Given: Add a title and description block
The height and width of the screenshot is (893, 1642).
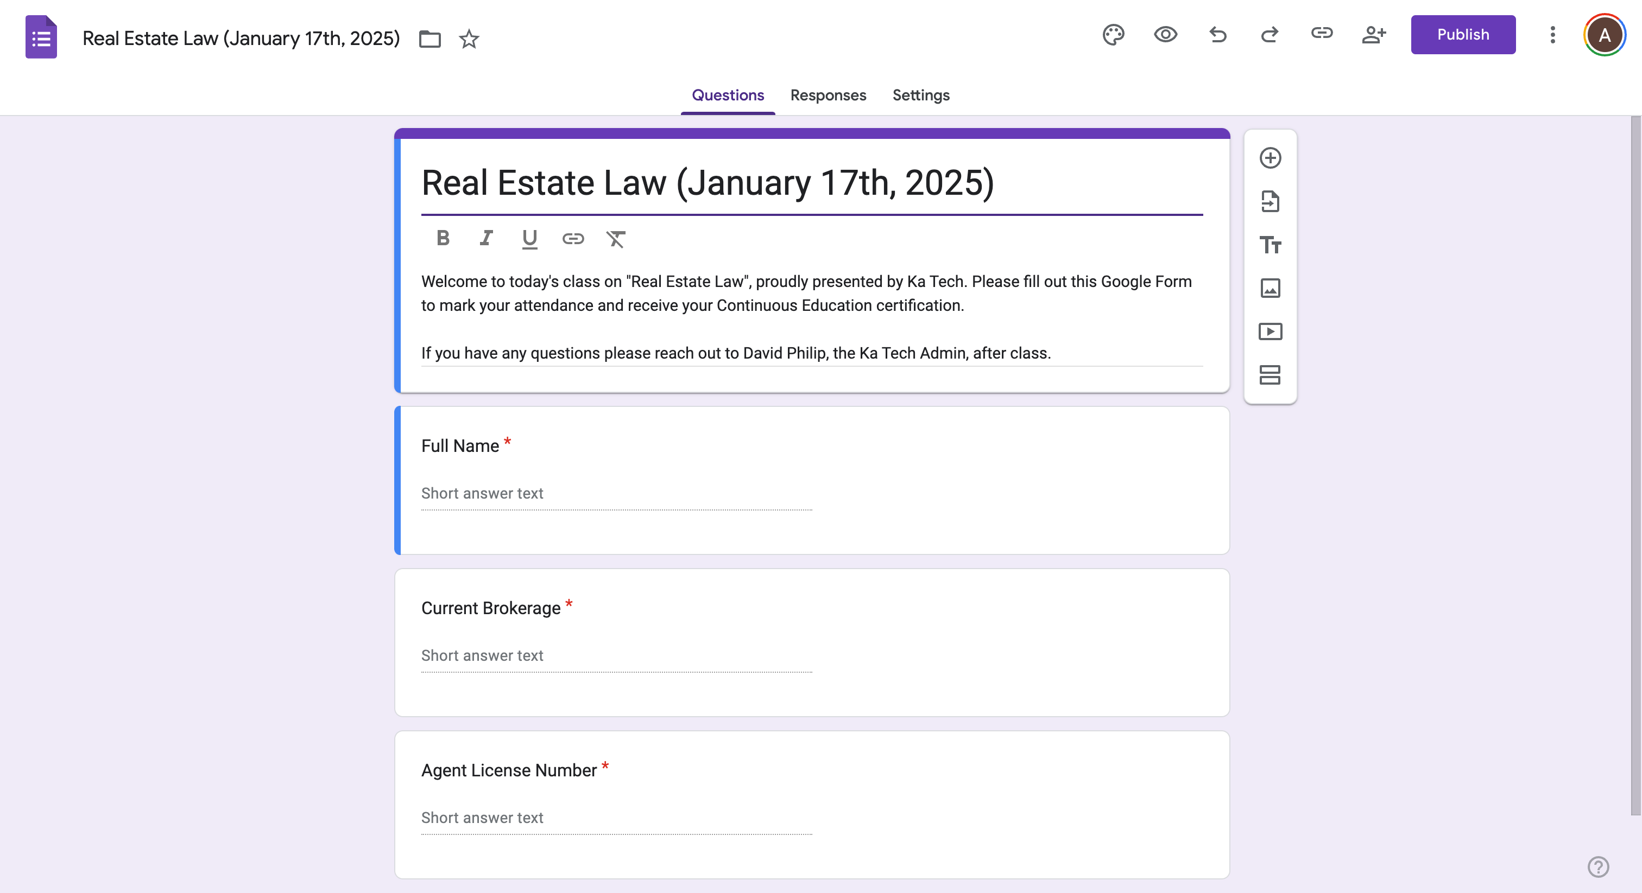Looking at the screenshot, I should click(x=1270, y=245).
